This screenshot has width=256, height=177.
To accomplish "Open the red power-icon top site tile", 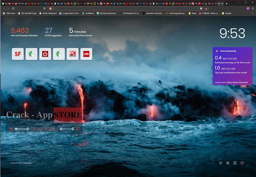I will 45,54.
